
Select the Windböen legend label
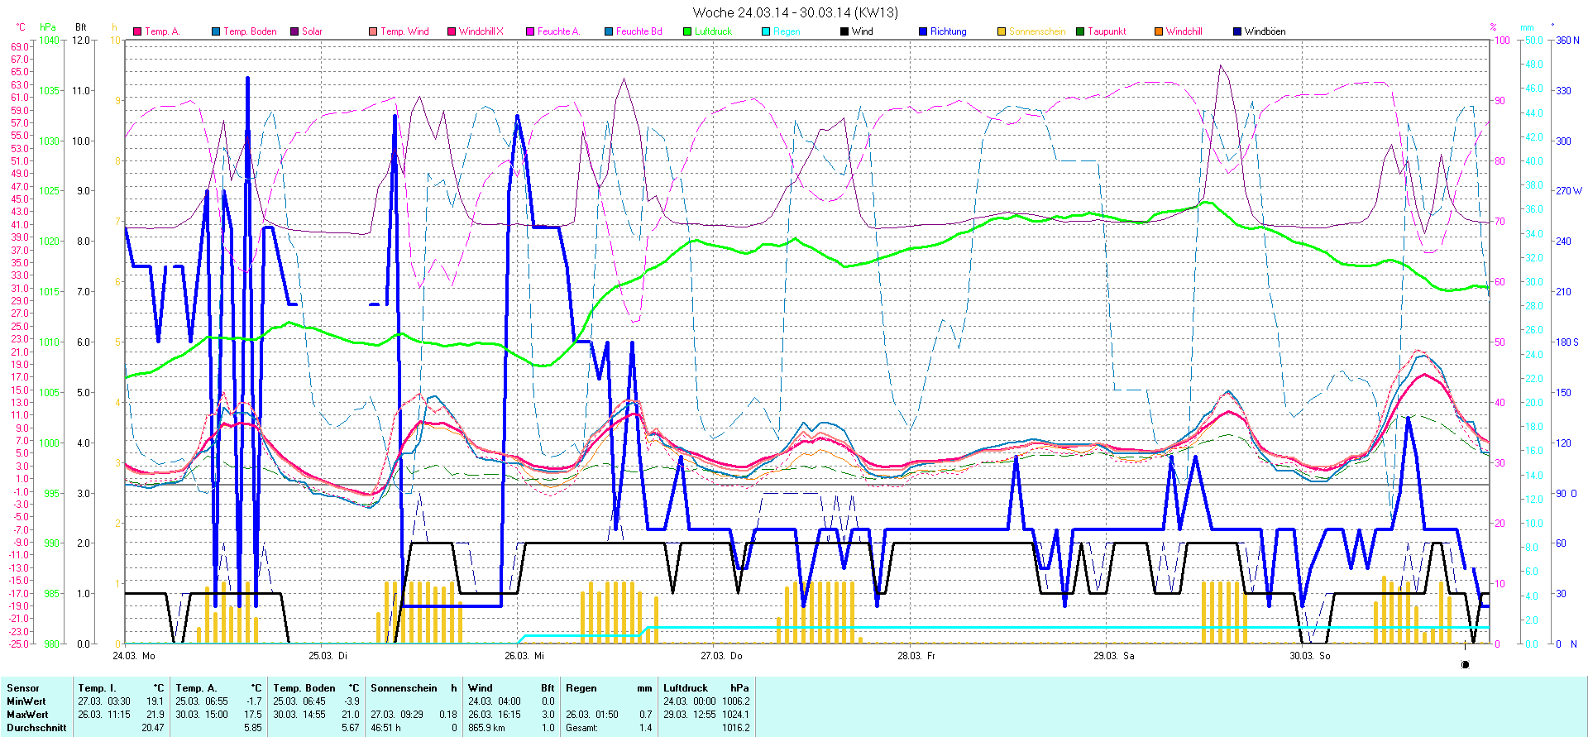(1265, 31)
